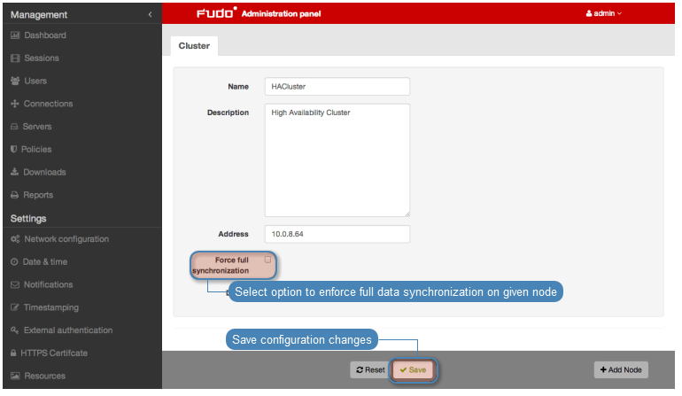Click the Date & time clock icon
Viewport: 682px width, 396px height.
pos(14,262)
